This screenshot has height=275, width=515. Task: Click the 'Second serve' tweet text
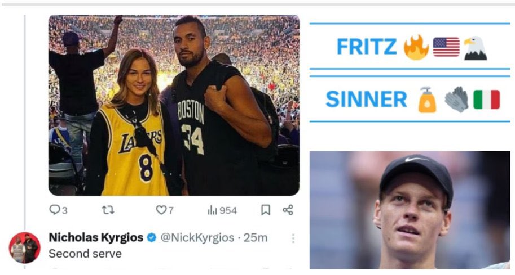pyautogui.click(x=85, y=254)
